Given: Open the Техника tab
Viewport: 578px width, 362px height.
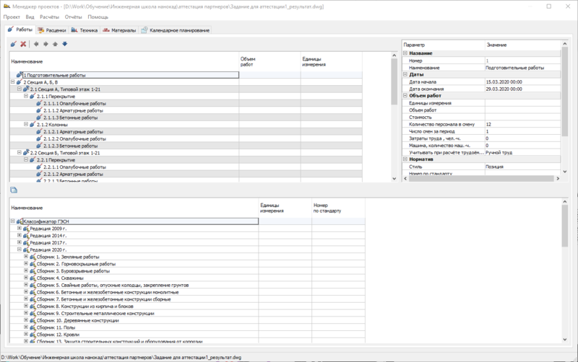Looking at the screenshot, I should pyautogui.click(x=84, y=30).
